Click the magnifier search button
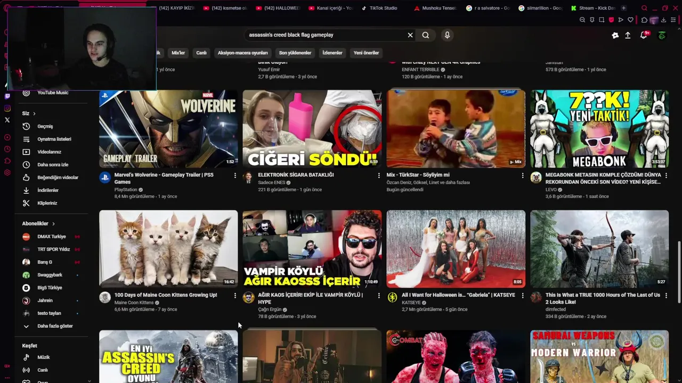Image resolution: width=682 pixels, height=383 pixels. pyautogui.click(x=426, y=35)
